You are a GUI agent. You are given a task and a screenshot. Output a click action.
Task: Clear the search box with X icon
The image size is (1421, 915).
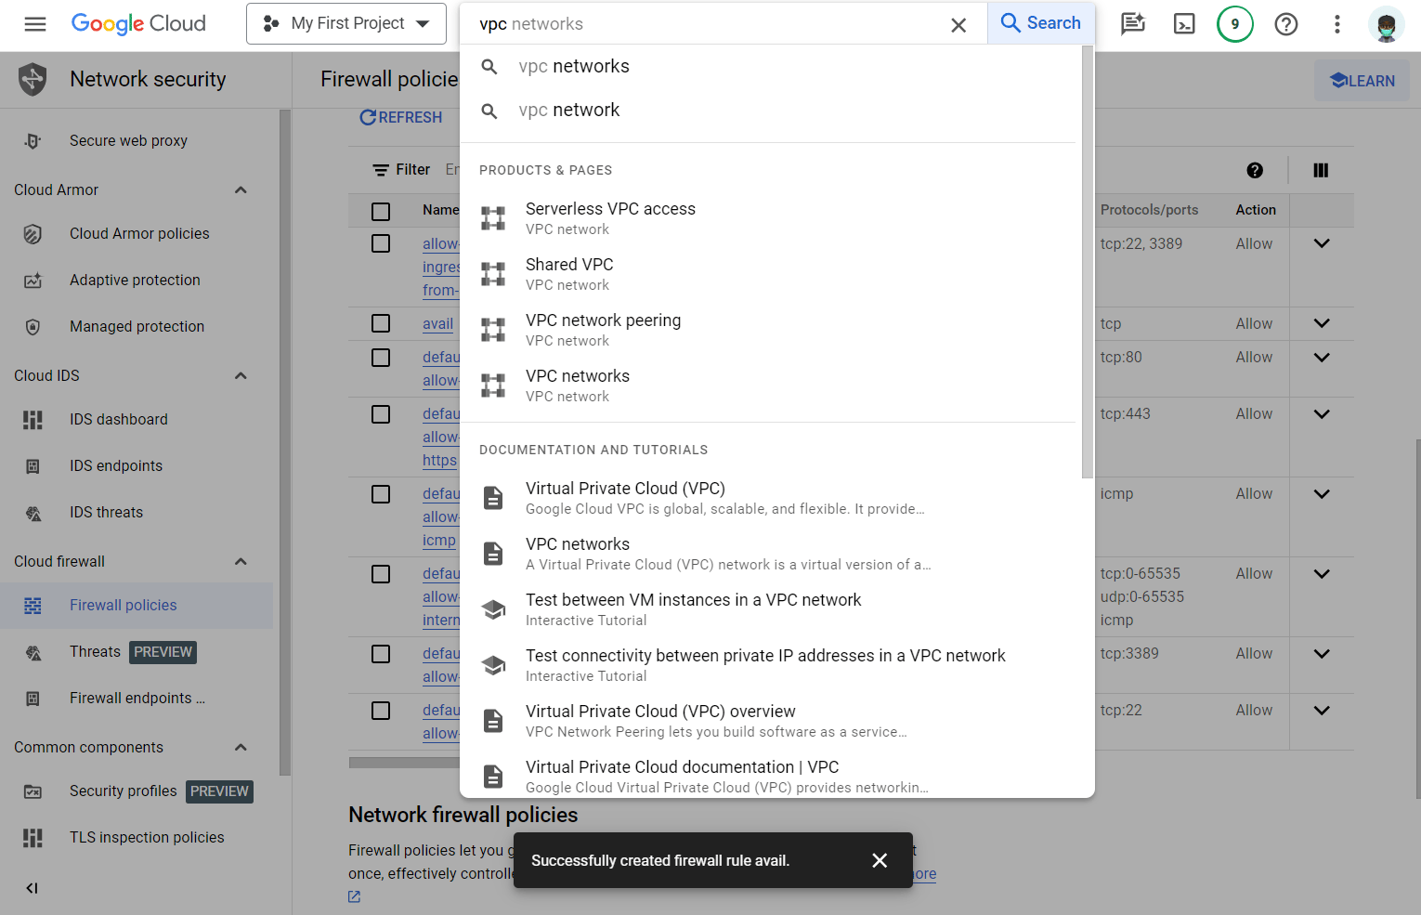pos(958,25)
